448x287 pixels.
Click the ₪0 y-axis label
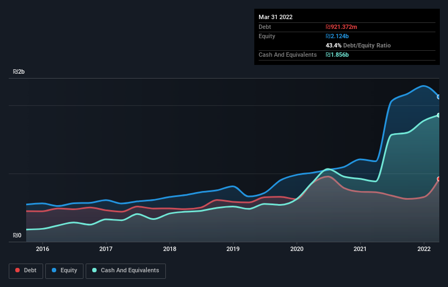17,235
